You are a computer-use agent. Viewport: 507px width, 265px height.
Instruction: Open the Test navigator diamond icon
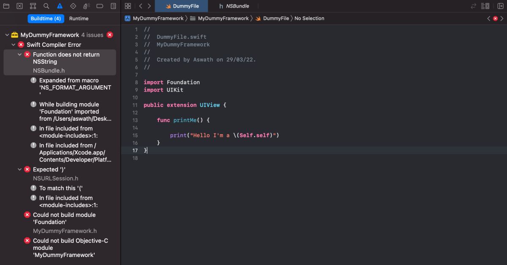pos(73,6)
